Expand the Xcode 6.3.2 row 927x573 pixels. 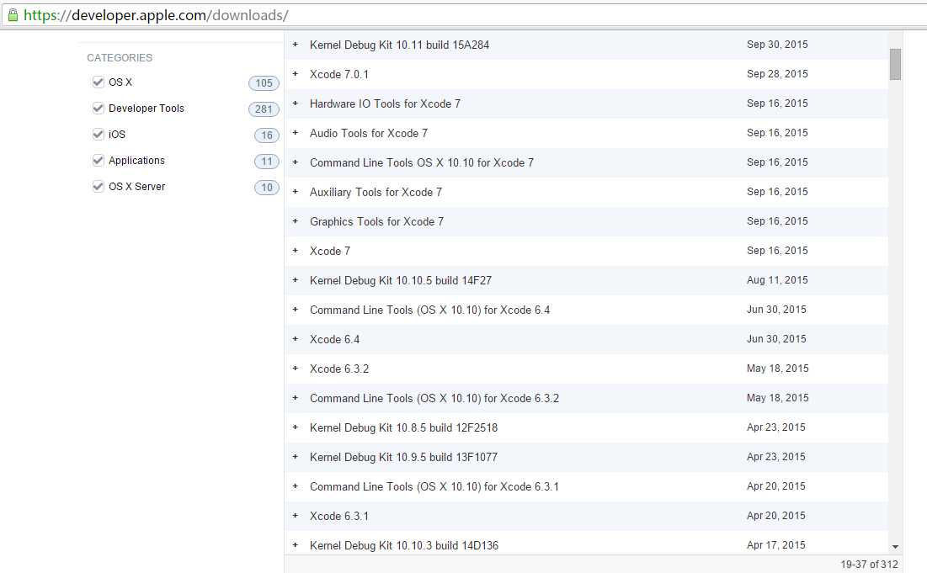[x=295, y=369]
